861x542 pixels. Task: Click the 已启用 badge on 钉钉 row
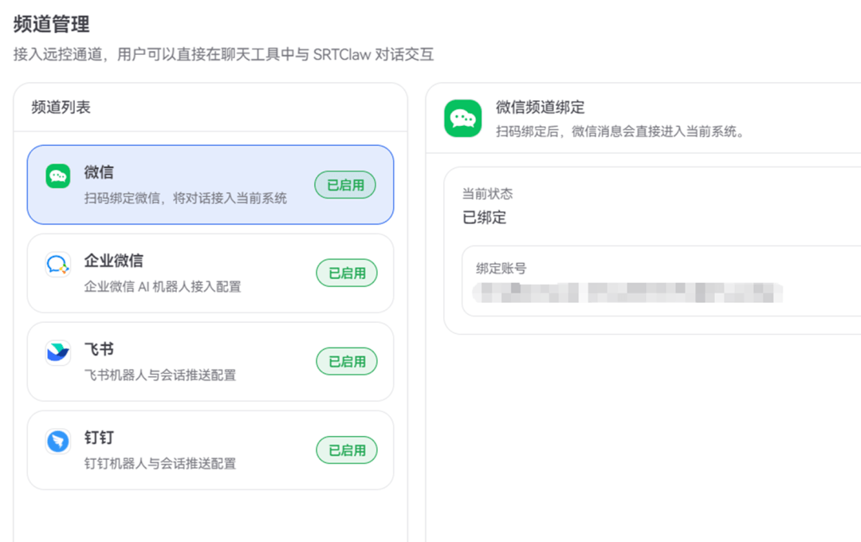(x=347, y=450)
